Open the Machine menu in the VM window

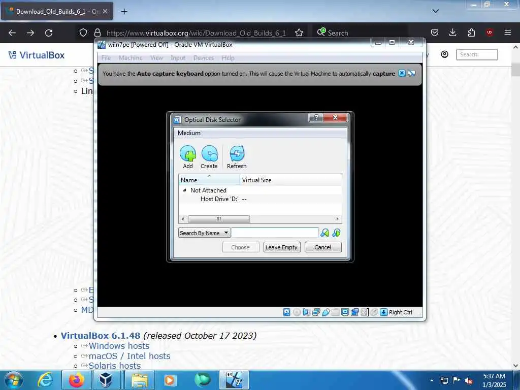pyautogui.click(x=131, y=58)
